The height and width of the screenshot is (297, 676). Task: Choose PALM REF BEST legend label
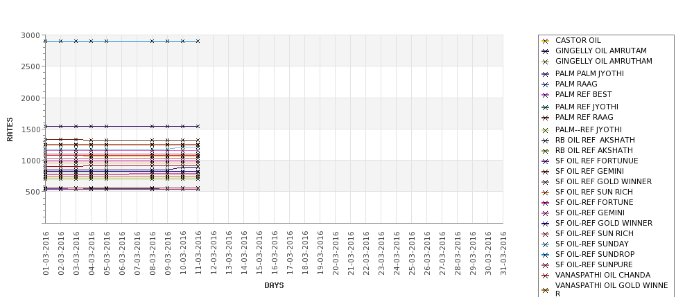tap(583, 94)
